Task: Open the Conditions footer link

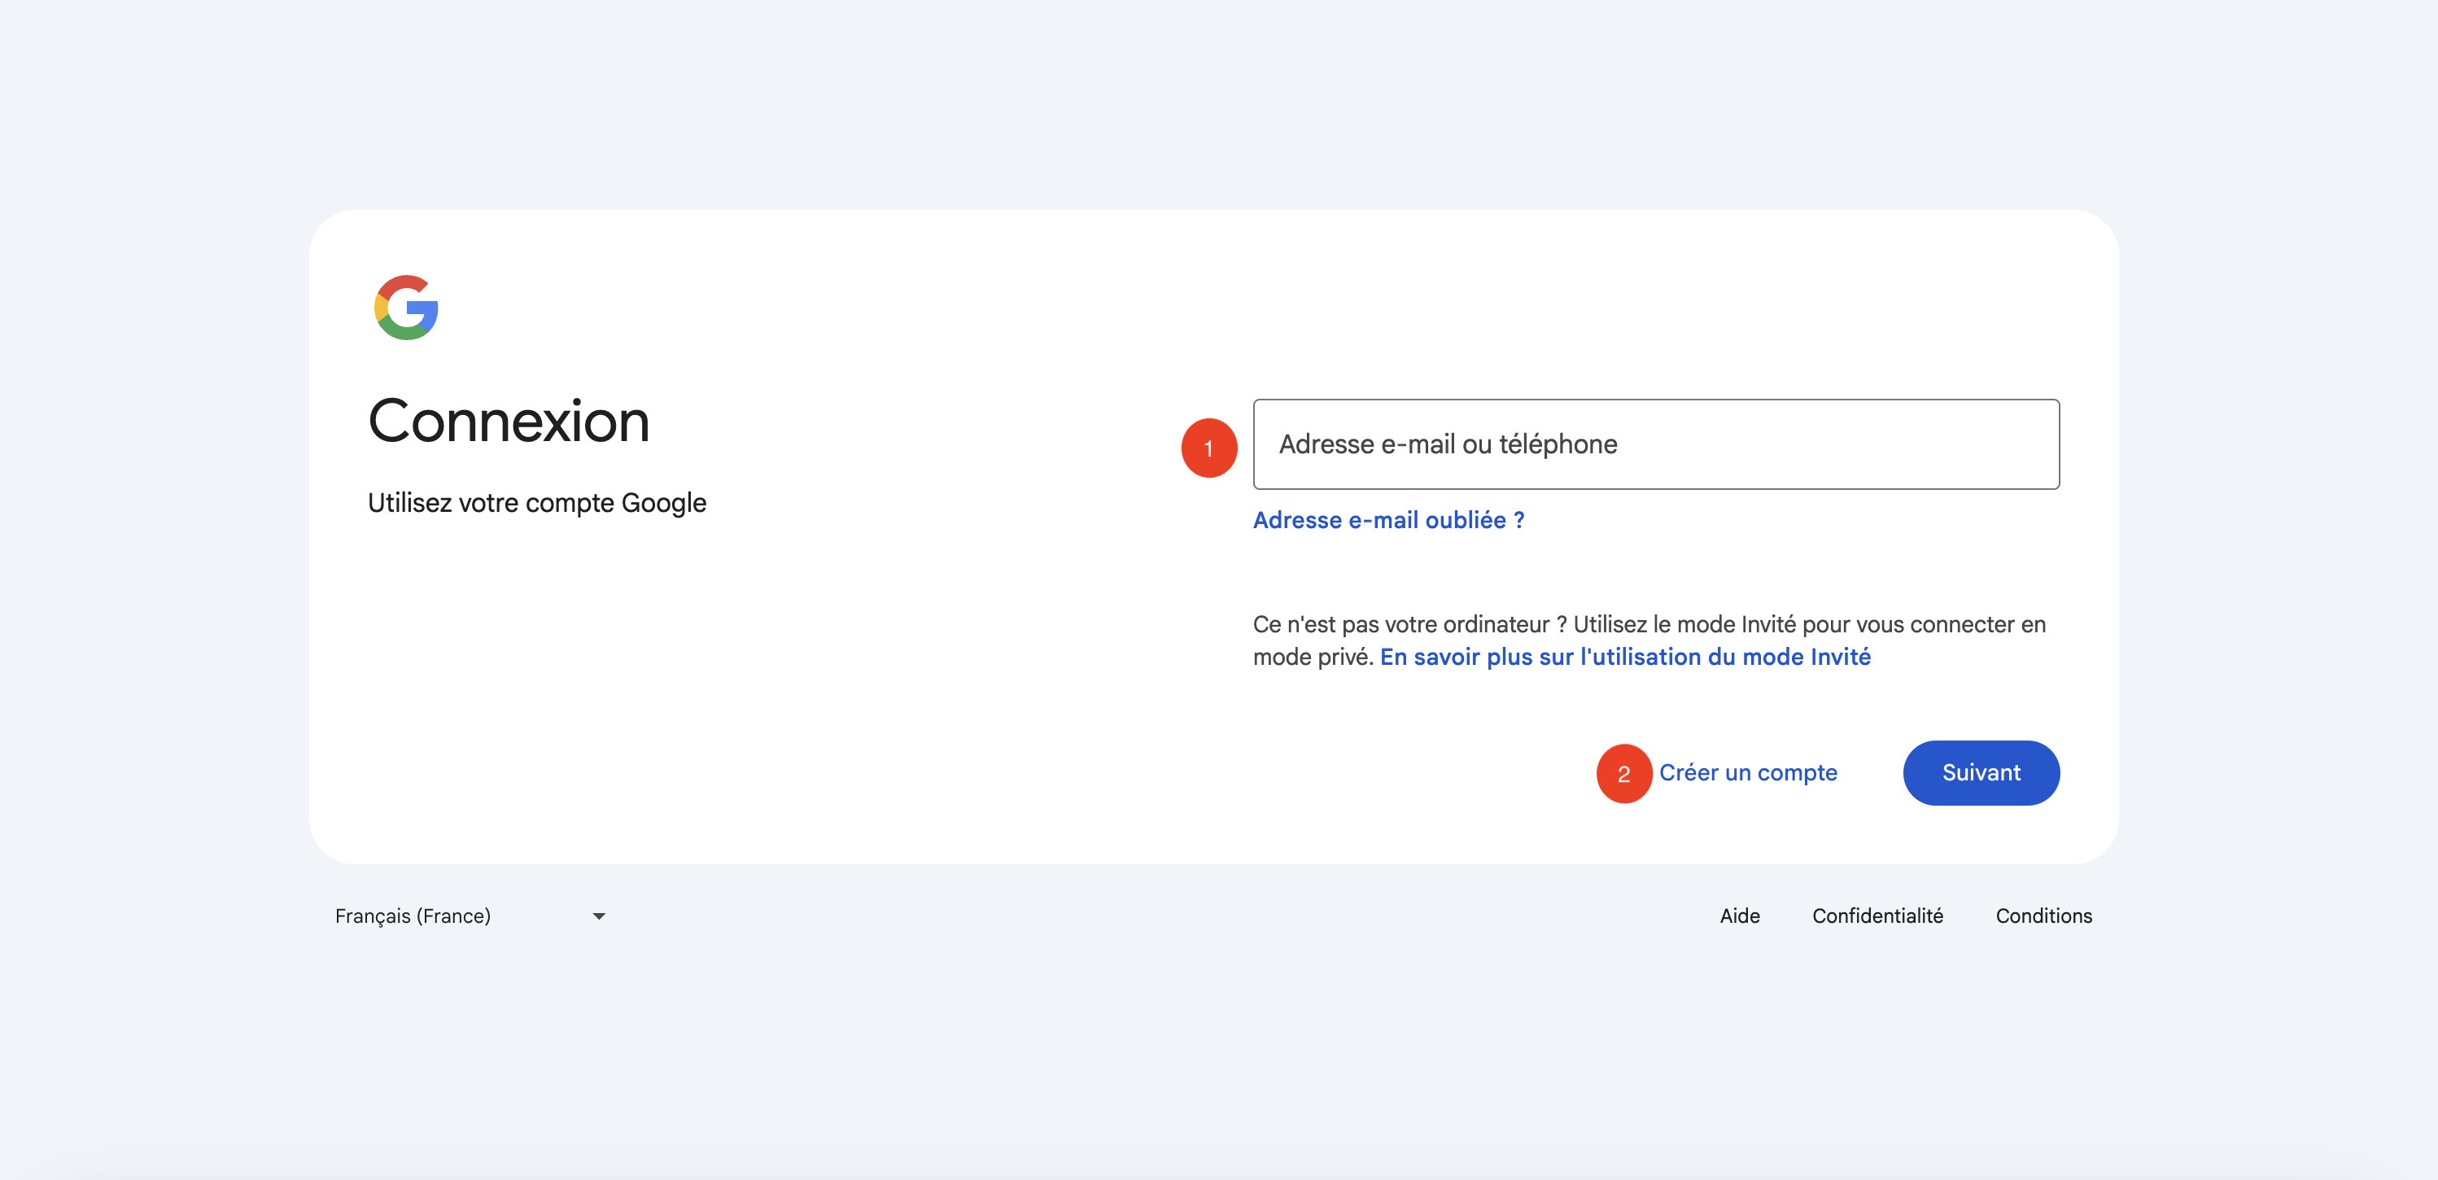Action: [2043, 916]
